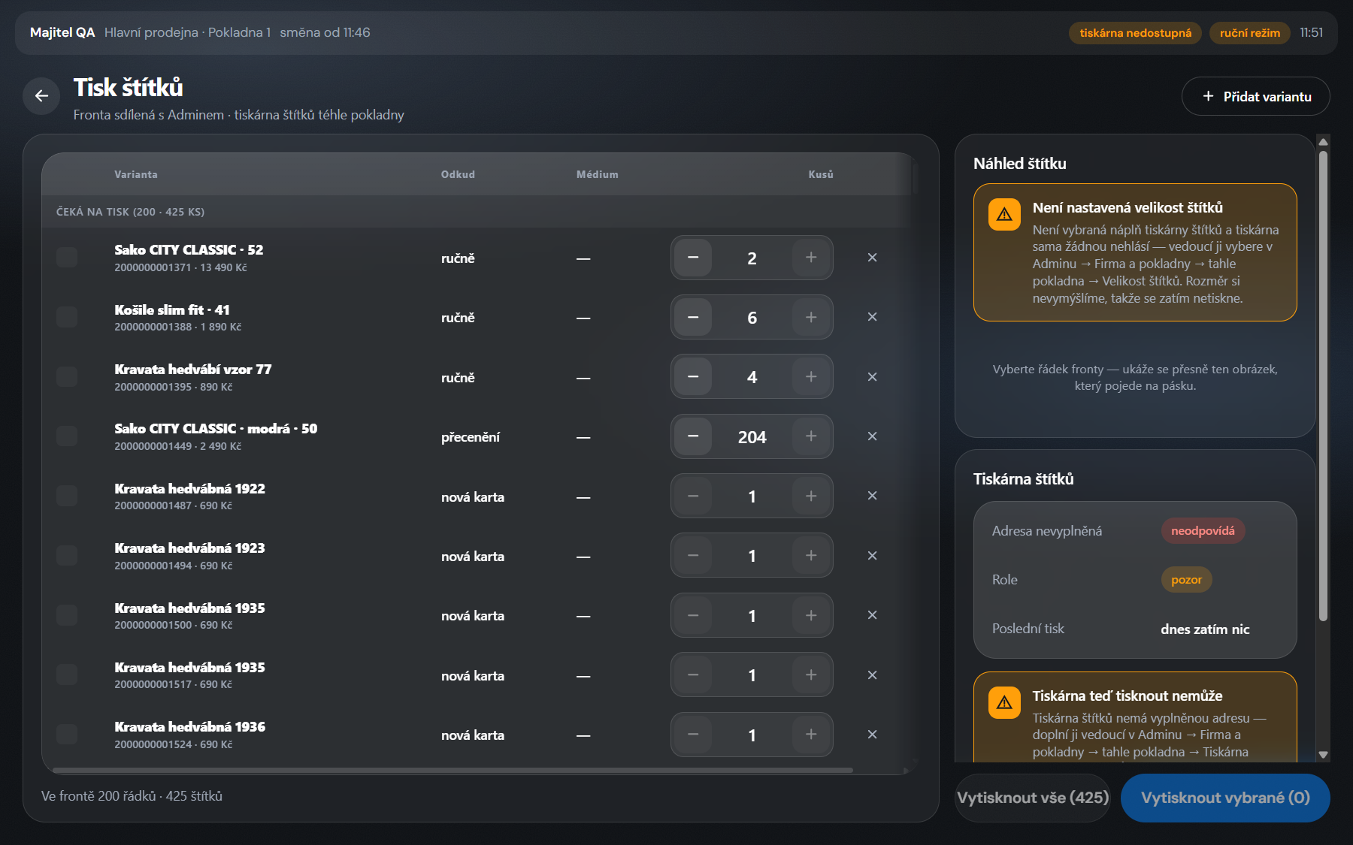
Task: Increase quantity for Kravata hedvábná 1923
Action: pyautogui.click(x=811, y=556)
